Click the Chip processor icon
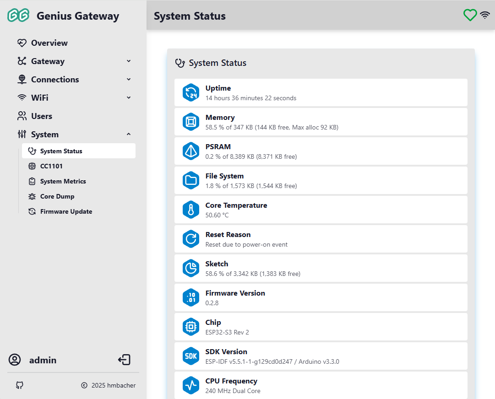The height and width of the screenshot is (399, 495). pos(191,327)
